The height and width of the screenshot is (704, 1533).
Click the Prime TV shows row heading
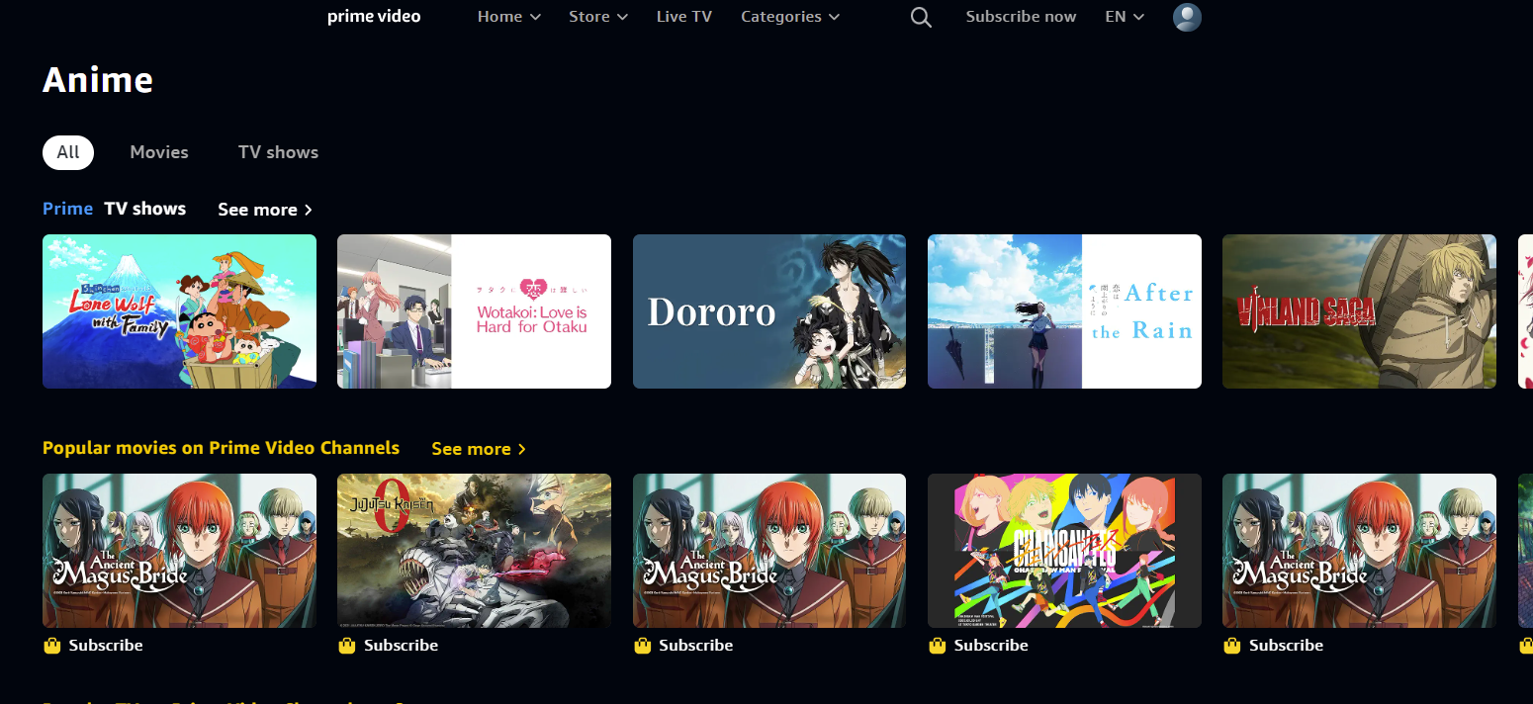click(115, 209)
